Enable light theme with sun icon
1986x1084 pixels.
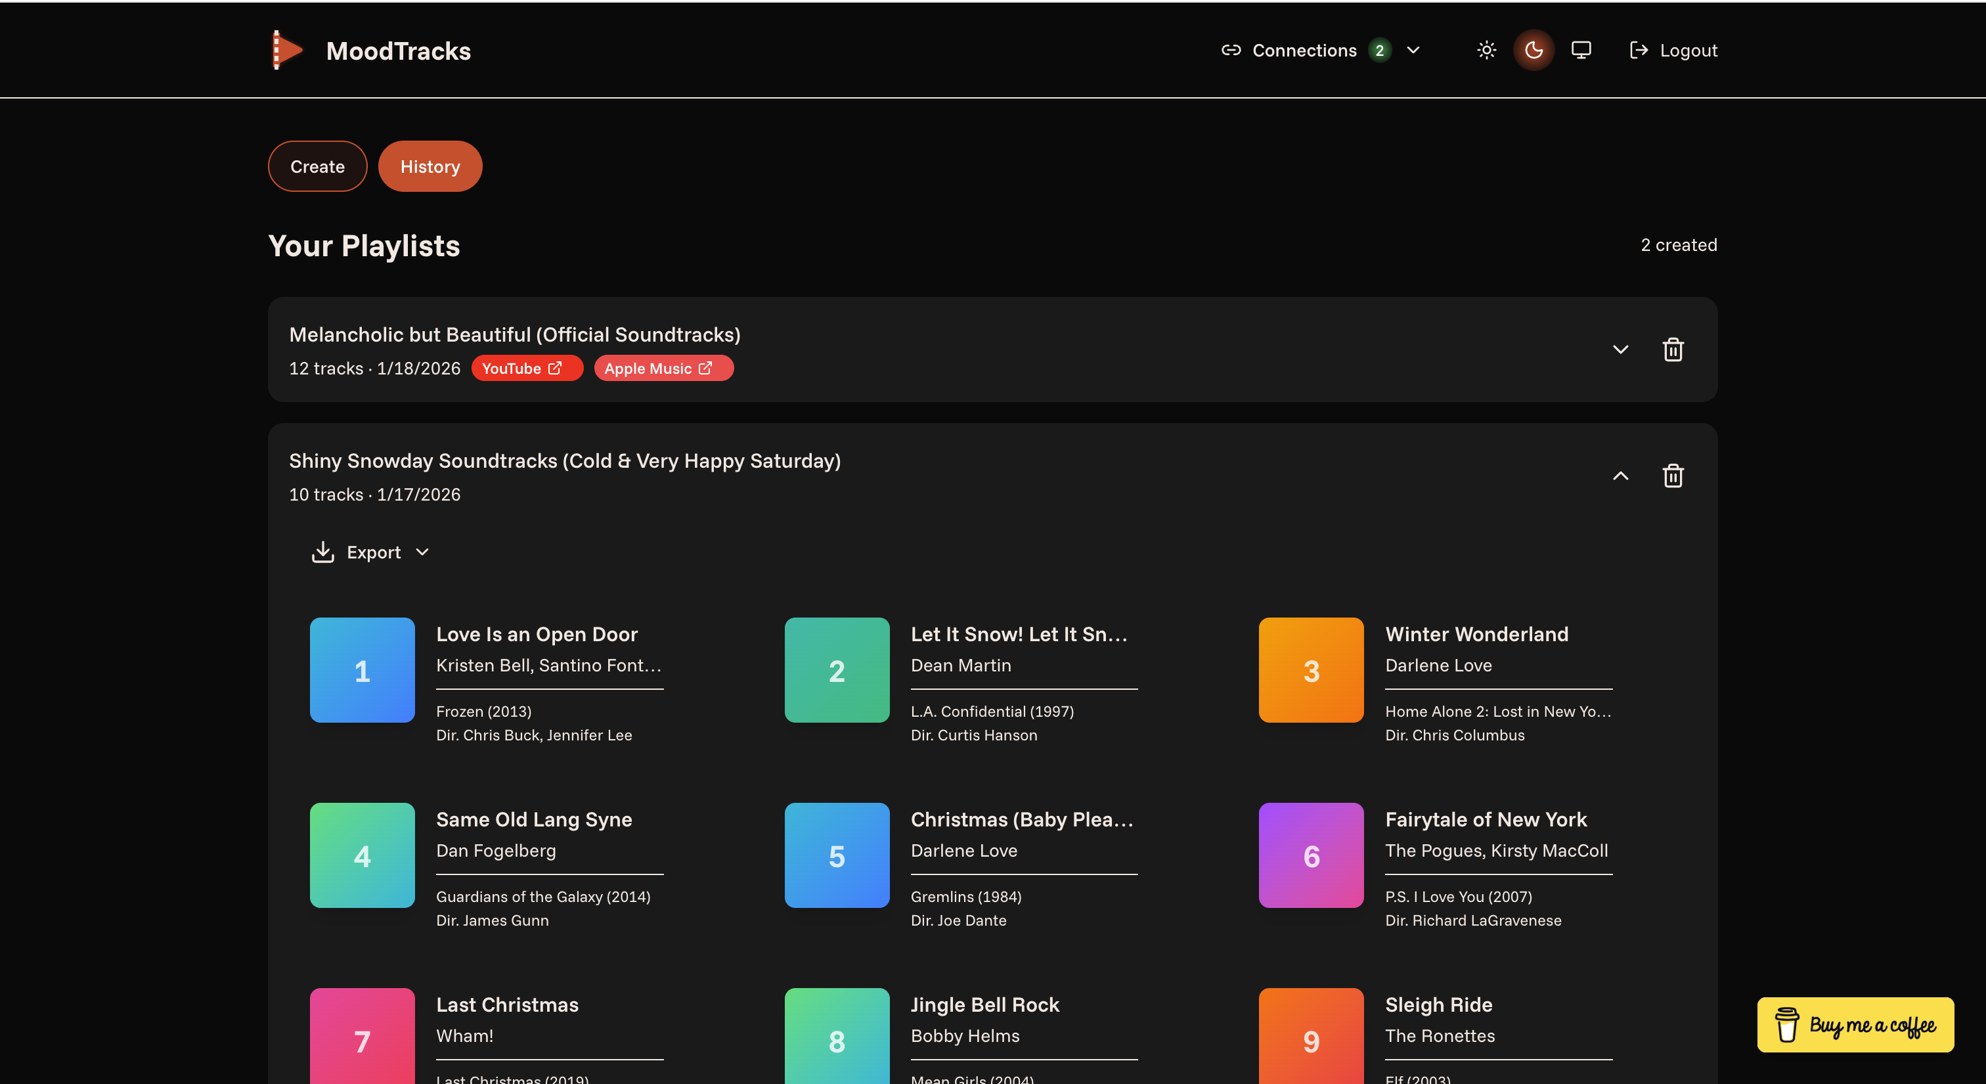1486,49
